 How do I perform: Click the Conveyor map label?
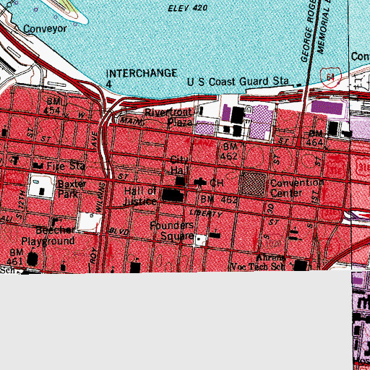click(x=45, y=29)
